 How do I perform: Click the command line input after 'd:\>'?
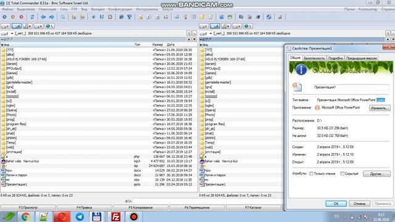[x=208, y=201]
